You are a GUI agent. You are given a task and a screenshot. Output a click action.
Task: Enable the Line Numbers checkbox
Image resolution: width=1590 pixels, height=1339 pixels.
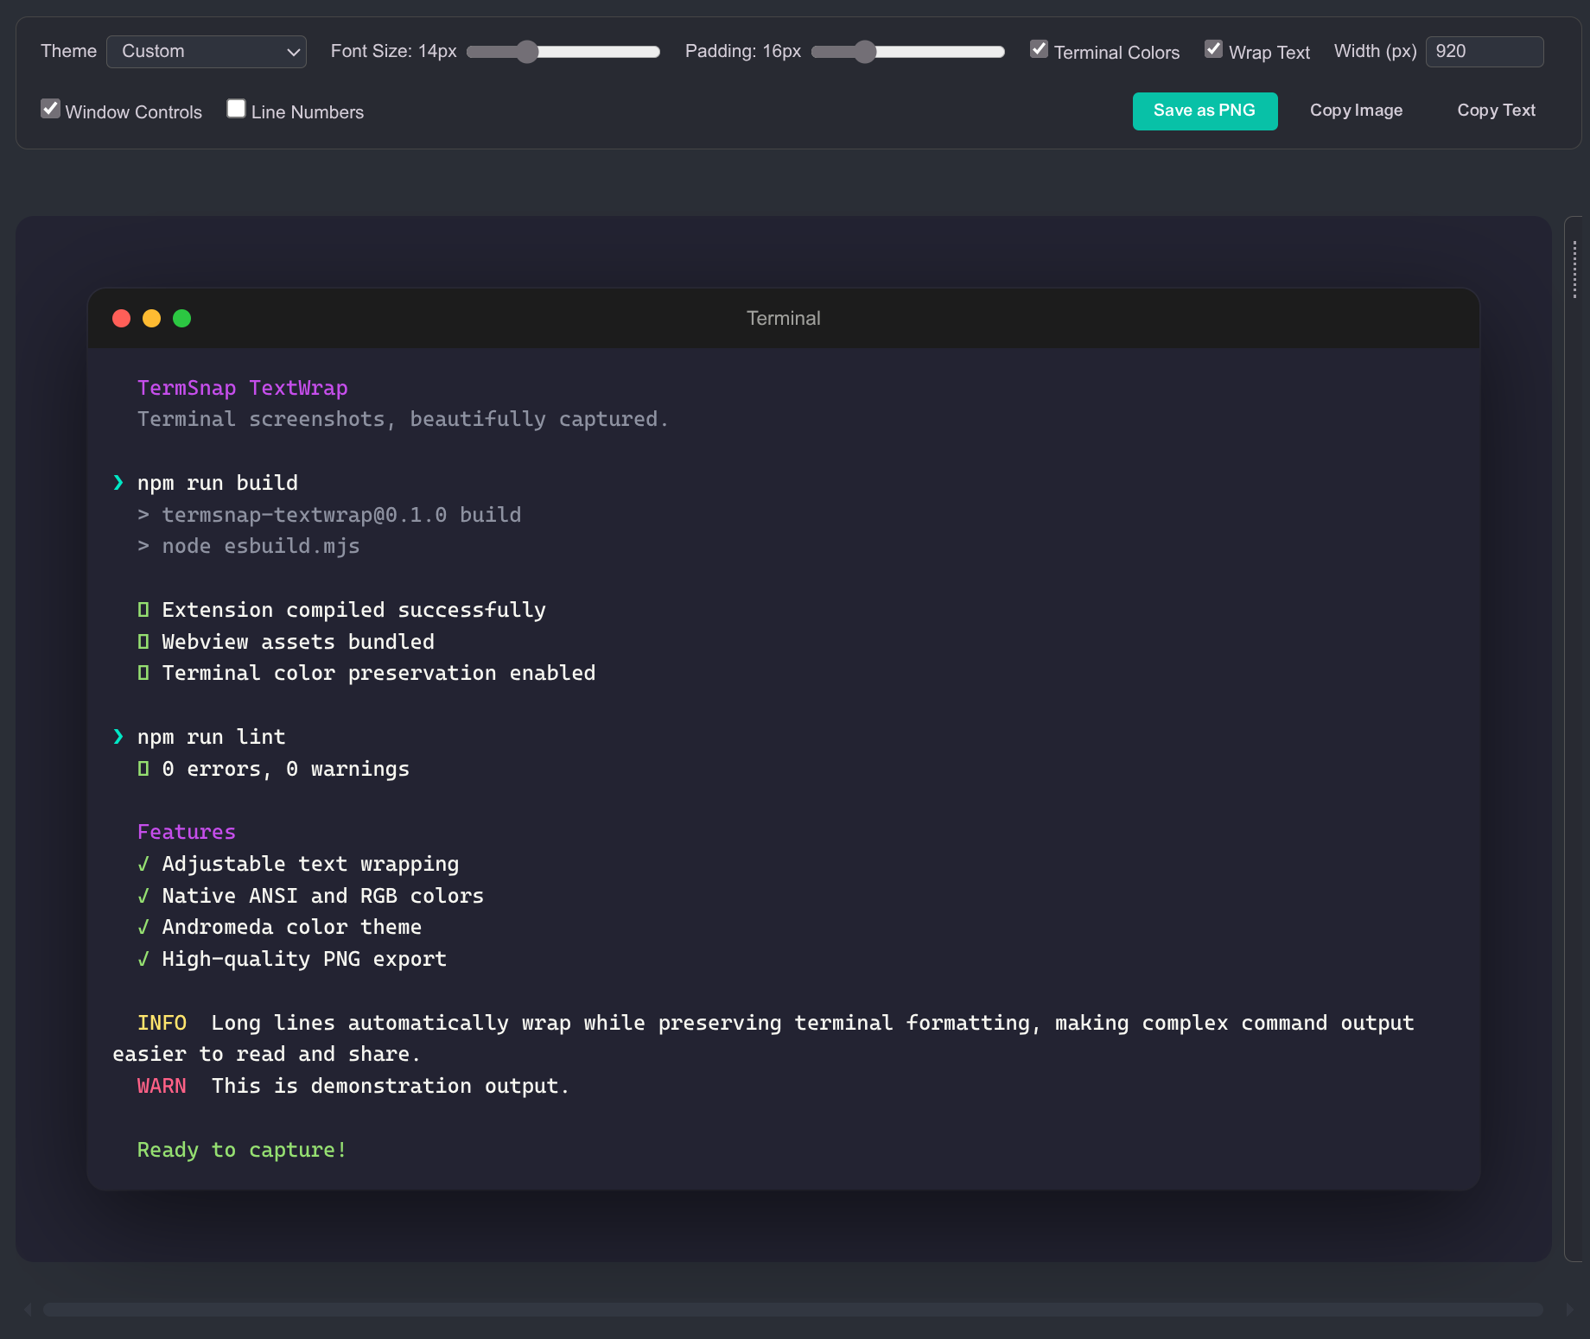(x=236, y=109)
